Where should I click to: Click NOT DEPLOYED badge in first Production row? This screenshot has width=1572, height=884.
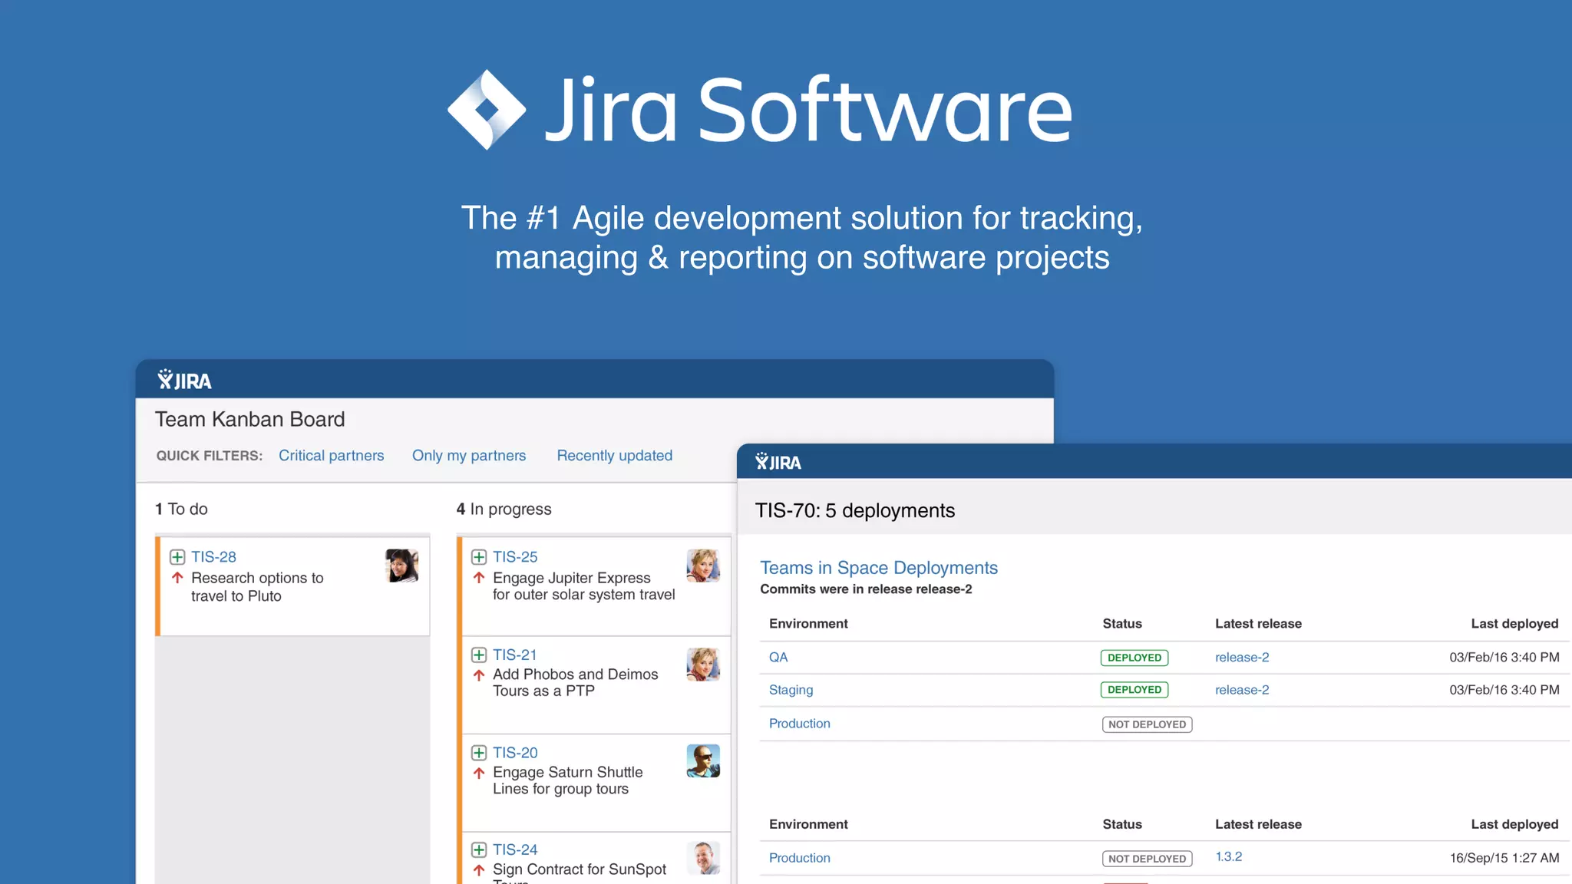tap(1147, 724)
